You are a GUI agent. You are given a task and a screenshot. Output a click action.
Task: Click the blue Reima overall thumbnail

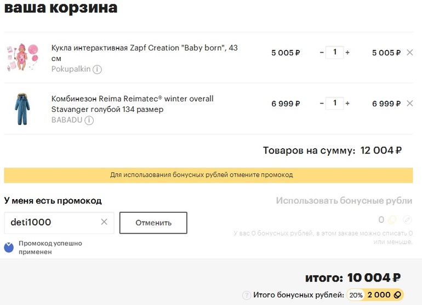tap(22, 109)
